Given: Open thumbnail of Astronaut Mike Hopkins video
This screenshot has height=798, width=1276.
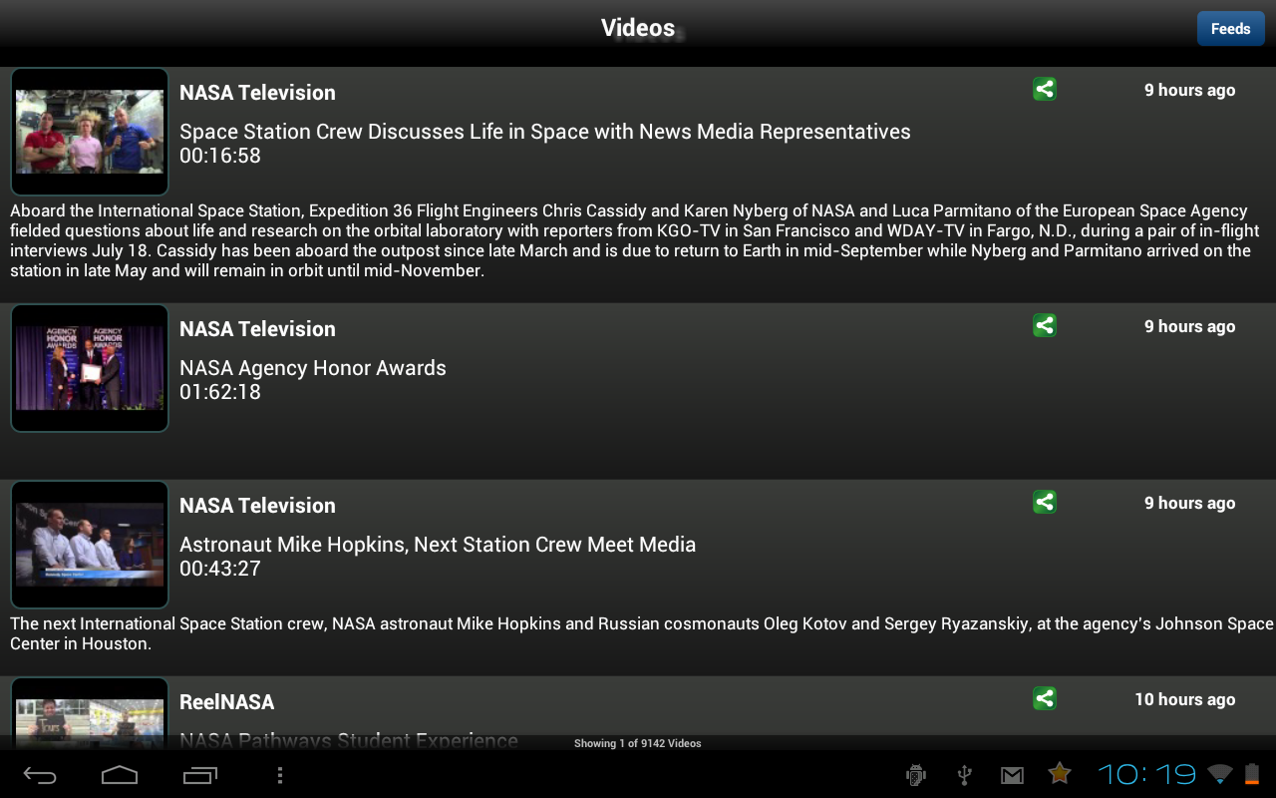Looking at the screenshot, I should (90, 545).
